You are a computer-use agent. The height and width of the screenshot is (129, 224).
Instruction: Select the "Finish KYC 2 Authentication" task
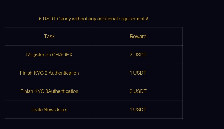click(49, 73)
